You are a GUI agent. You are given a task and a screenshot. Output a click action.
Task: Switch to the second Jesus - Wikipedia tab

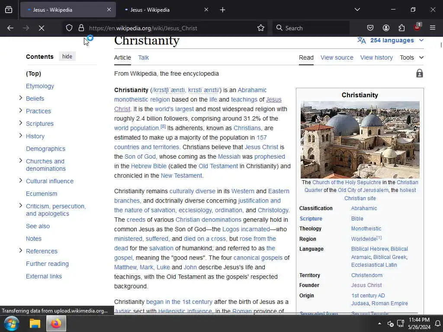(165, 10)
